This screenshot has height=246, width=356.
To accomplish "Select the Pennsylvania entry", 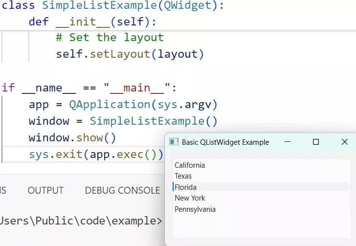I will click(195, 209).
